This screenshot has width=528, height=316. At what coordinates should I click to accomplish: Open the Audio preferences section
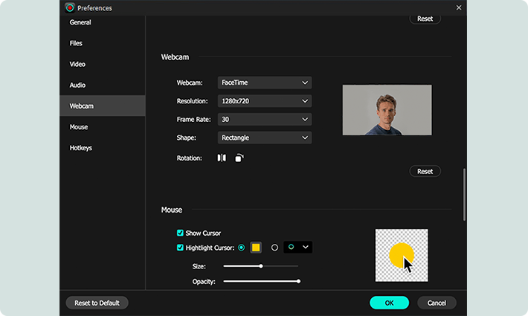[103, 85]
